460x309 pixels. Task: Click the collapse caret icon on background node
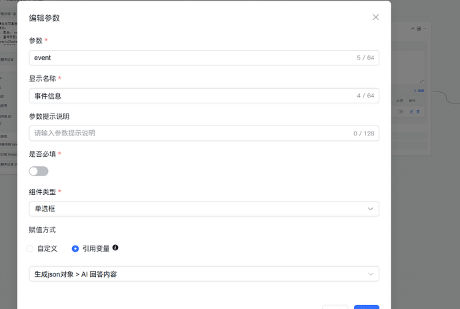(x=413, y=29)
